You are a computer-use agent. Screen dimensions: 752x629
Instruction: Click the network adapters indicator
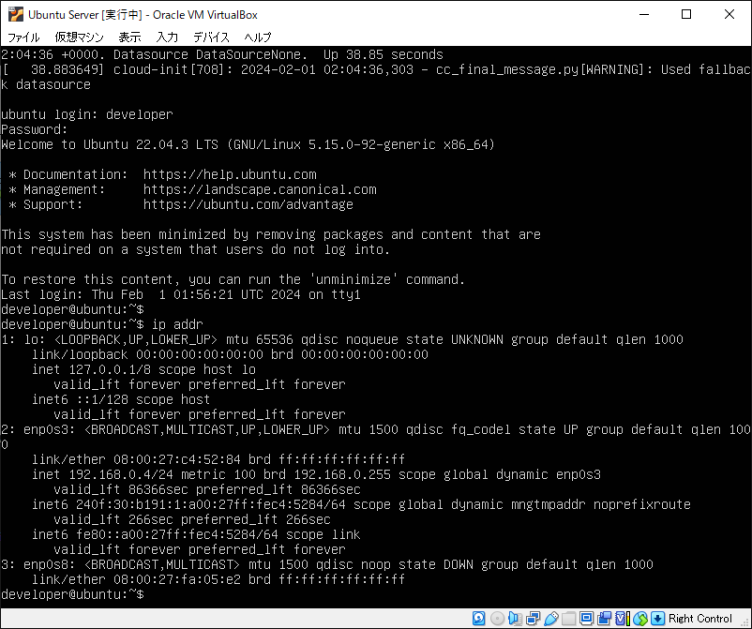[x=533, y=619]
